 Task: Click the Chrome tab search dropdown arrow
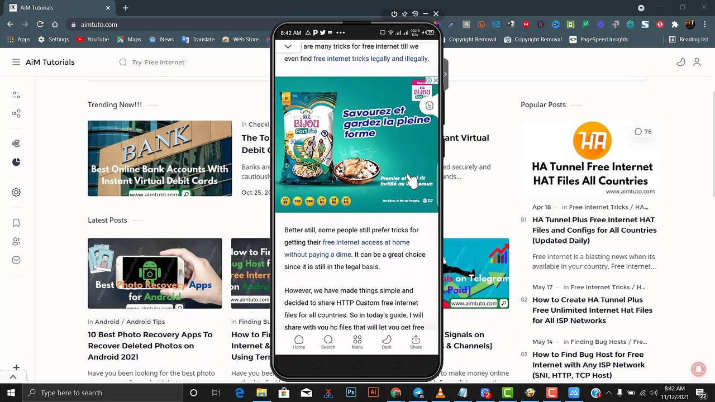(641, 8)
